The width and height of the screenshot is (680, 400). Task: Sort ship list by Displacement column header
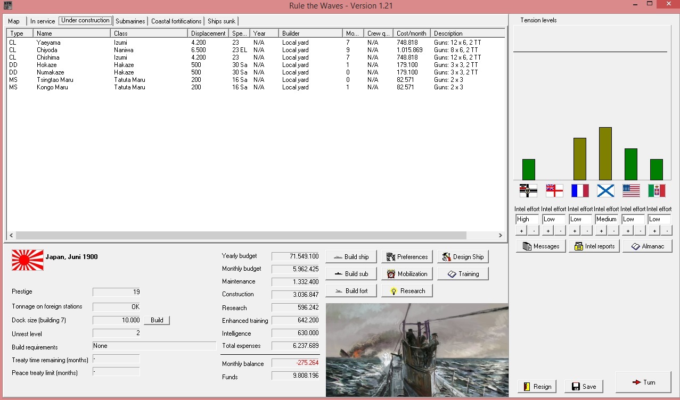209,33
